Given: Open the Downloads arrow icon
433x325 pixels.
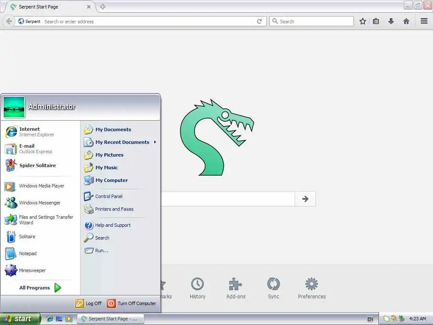Looking at the screenshot, I should click(x=391, y=21).
